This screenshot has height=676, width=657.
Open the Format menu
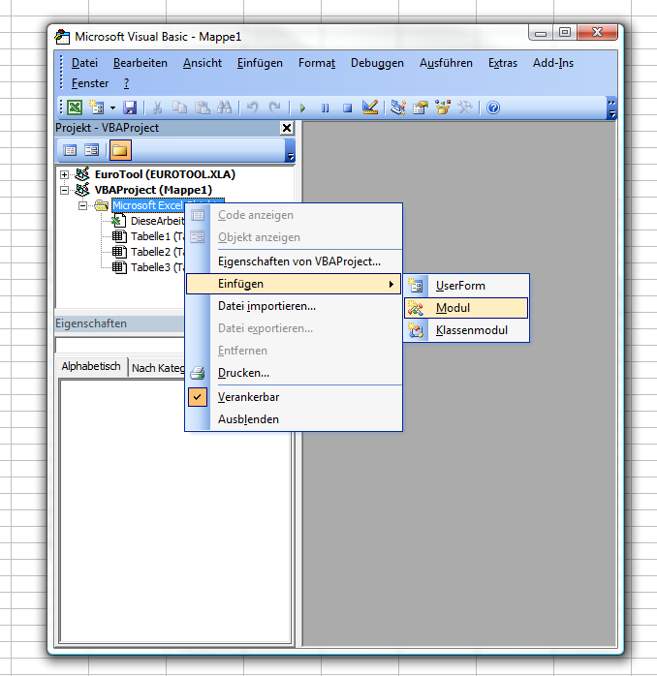click(317, 63)
